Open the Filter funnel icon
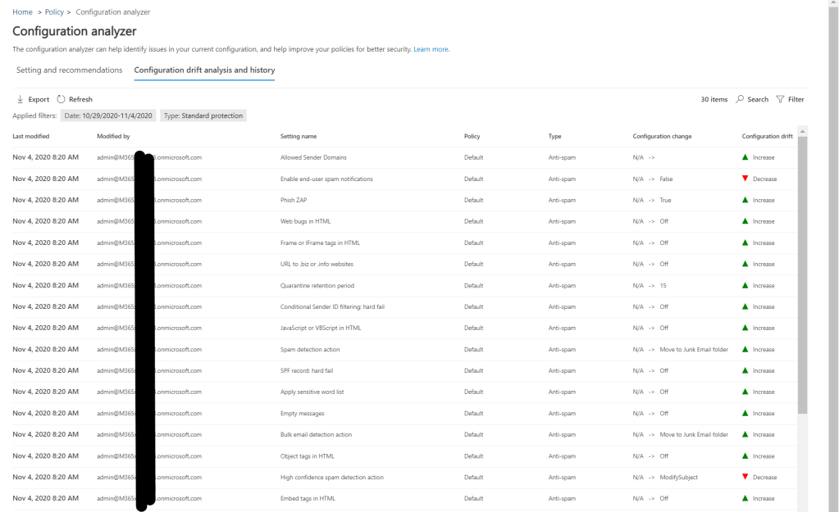Screen dimensions: 839x512 click(x=780, y=99)
